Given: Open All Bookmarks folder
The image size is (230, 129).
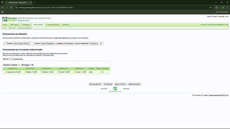Looking at the screenshot, I should pos(222,12).
